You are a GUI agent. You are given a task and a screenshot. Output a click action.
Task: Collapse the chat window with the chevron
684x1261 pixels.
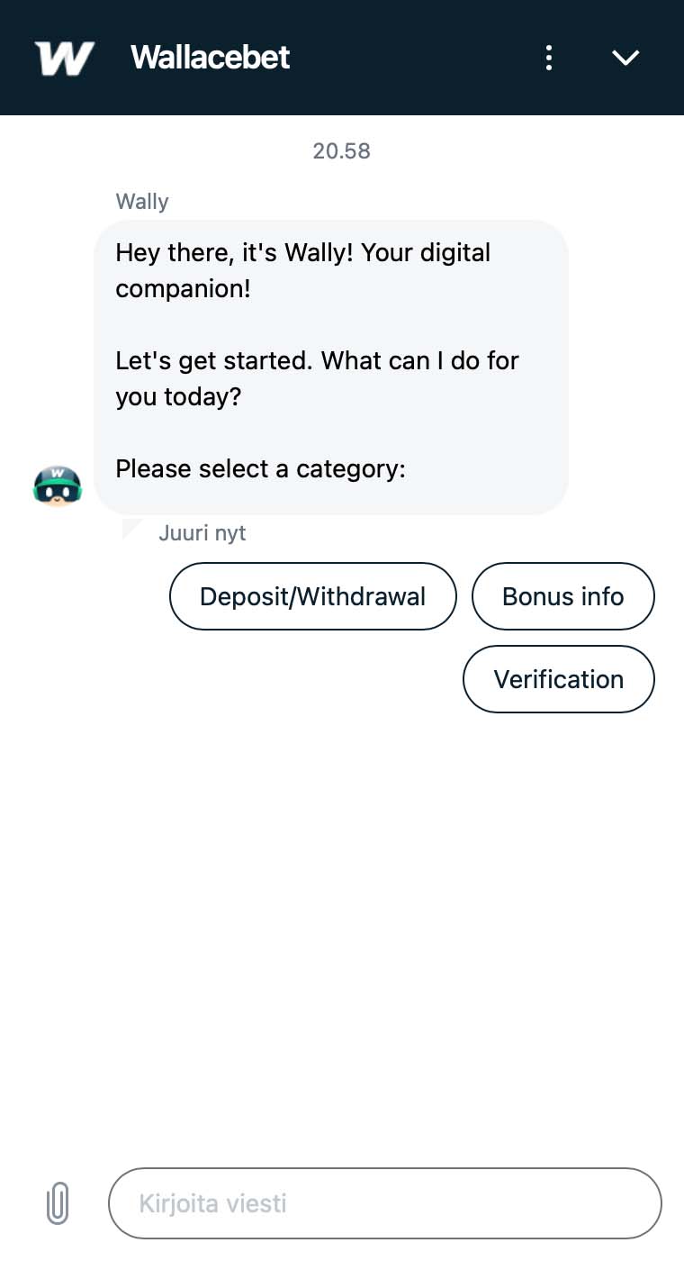click(x=625, y=58)
